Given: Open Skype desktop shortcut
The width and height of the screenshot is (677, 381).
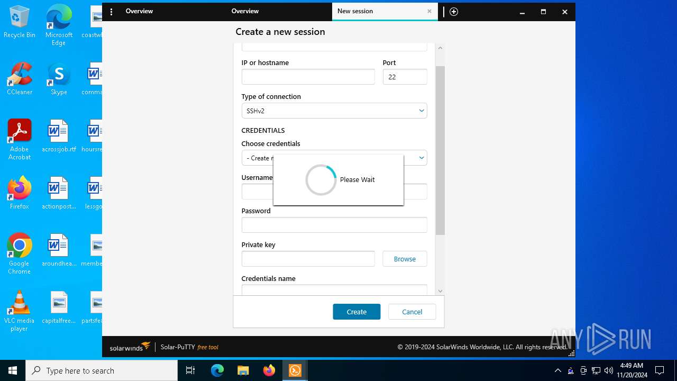Looking at the screenshot, I should pos(59,79).
